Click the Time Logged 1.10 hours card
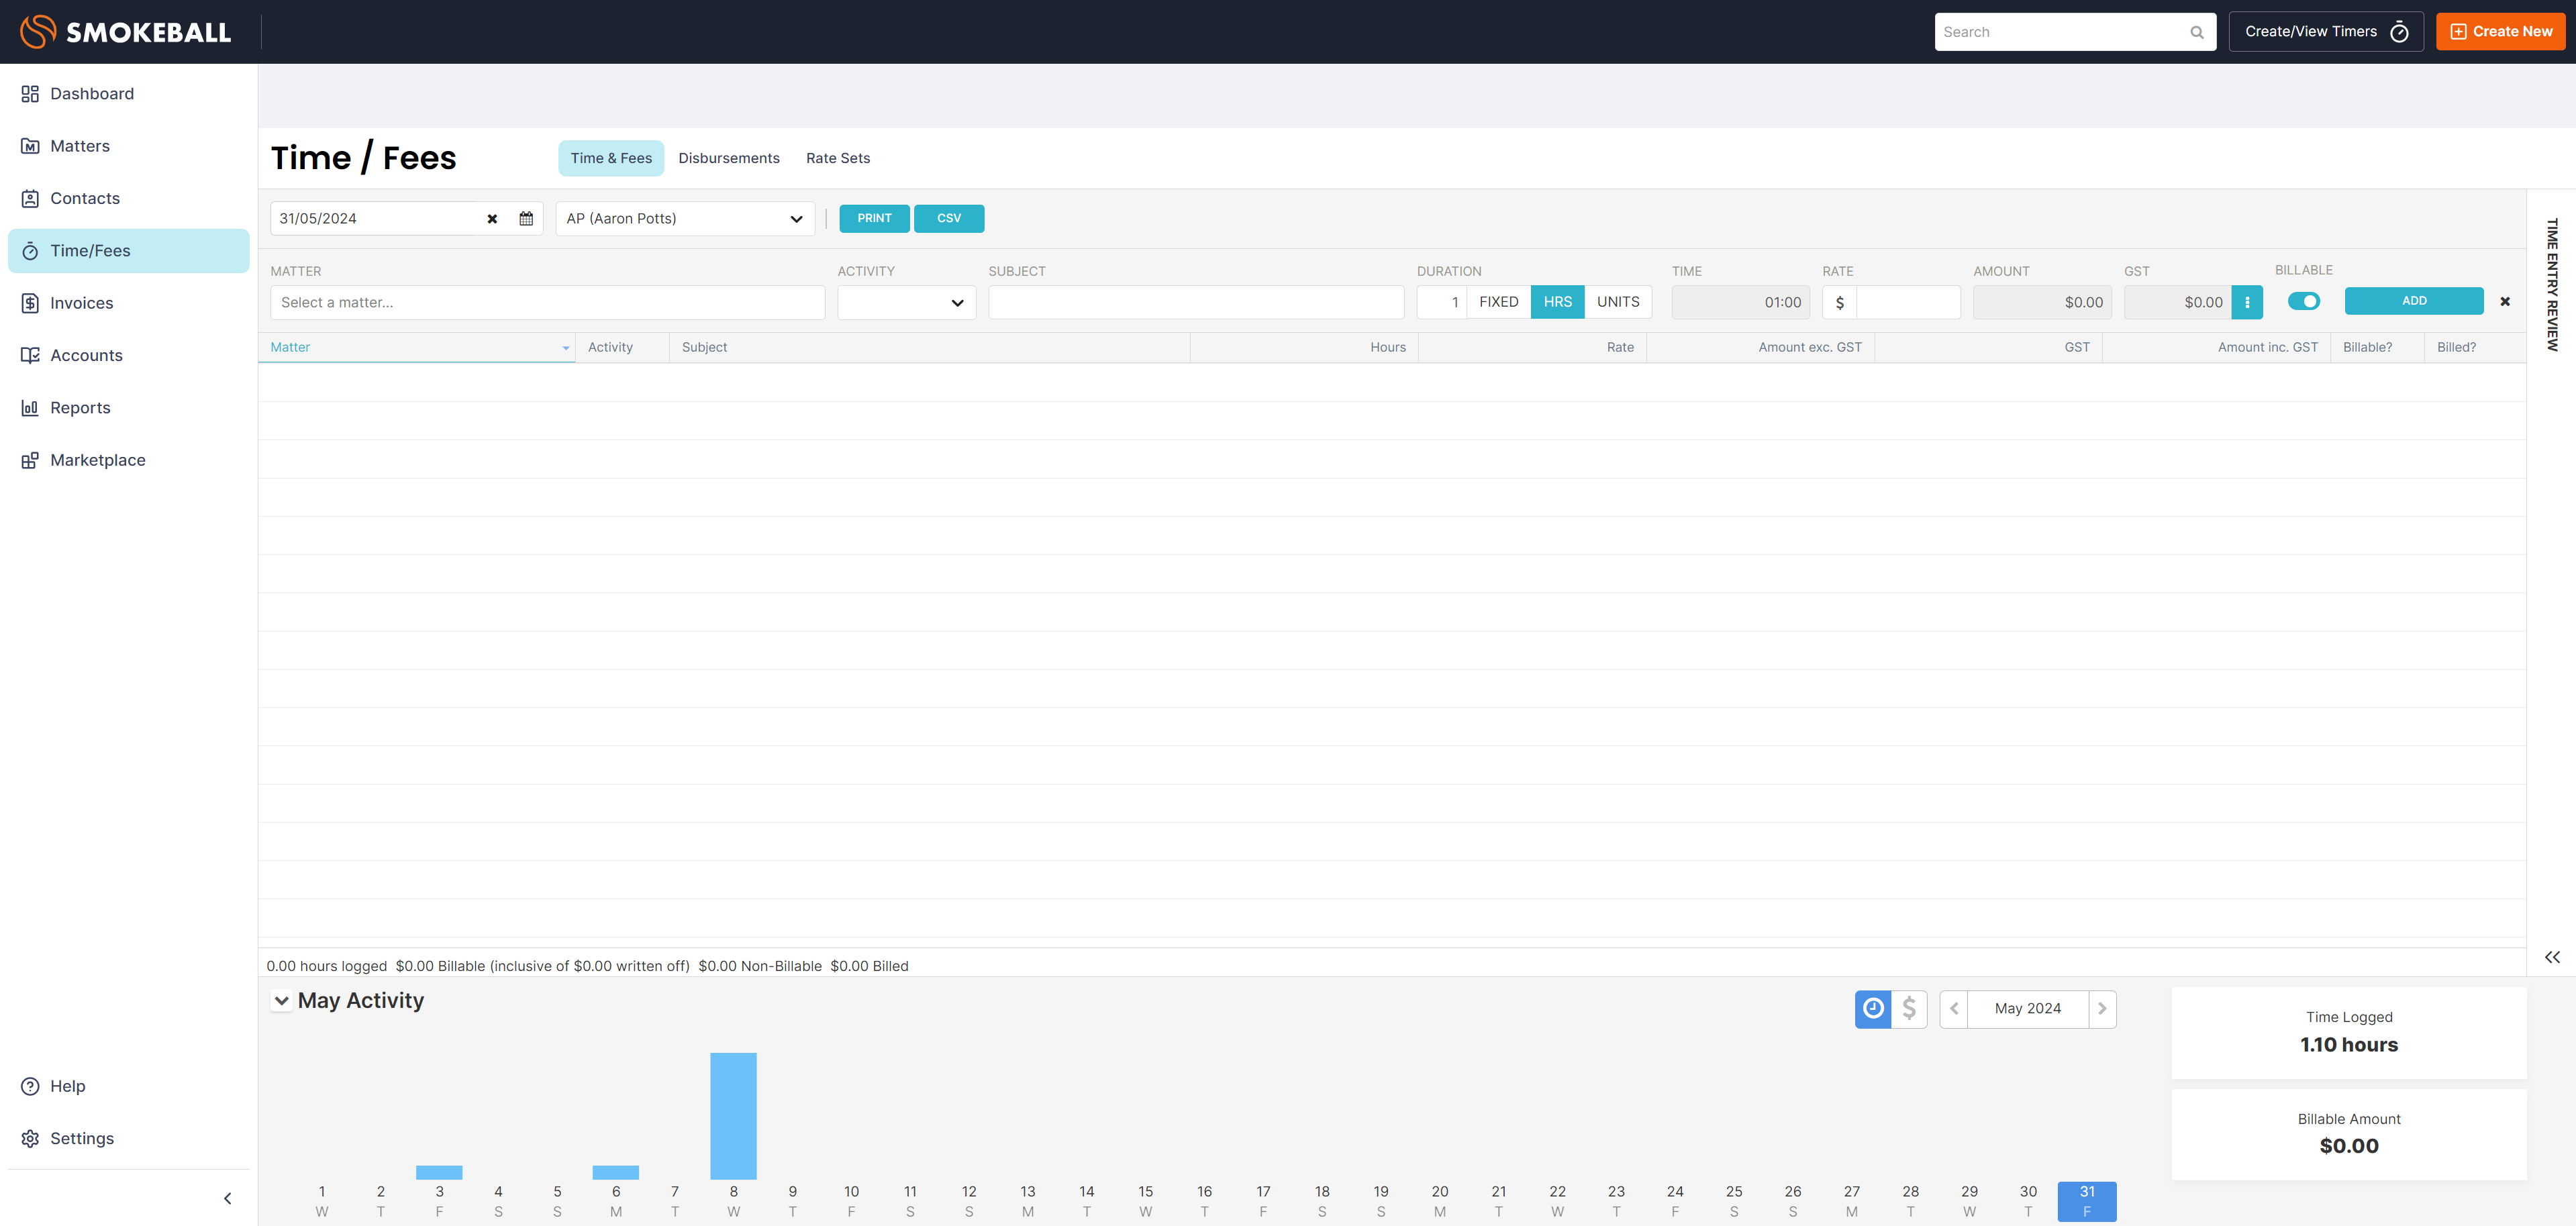The height and width of the screenshot is (1226, 2576). coord(2348,1033)
